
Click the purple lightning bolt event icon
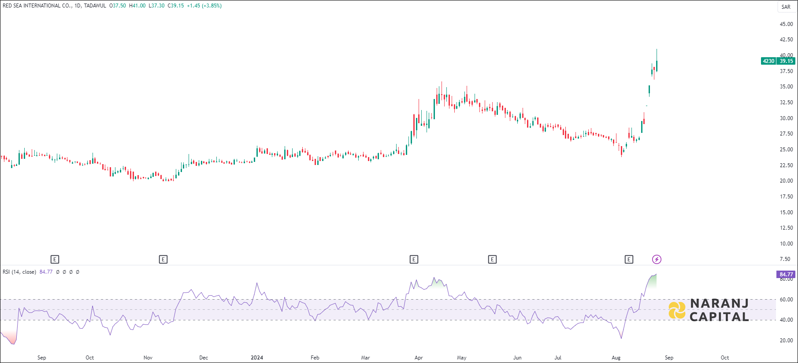pyautogui.click(x=657, y=259)
